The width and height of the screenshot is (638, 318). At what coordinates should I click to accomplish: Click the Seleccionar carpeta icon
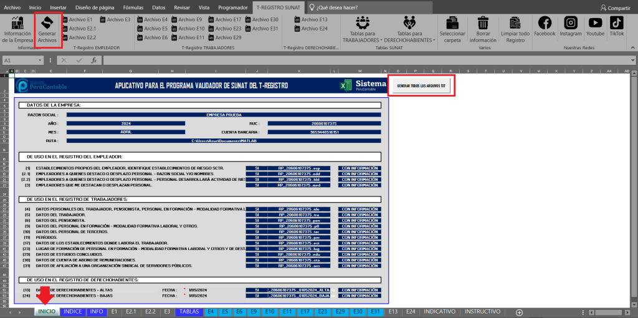pyautogui.click(x=452, y=29)
